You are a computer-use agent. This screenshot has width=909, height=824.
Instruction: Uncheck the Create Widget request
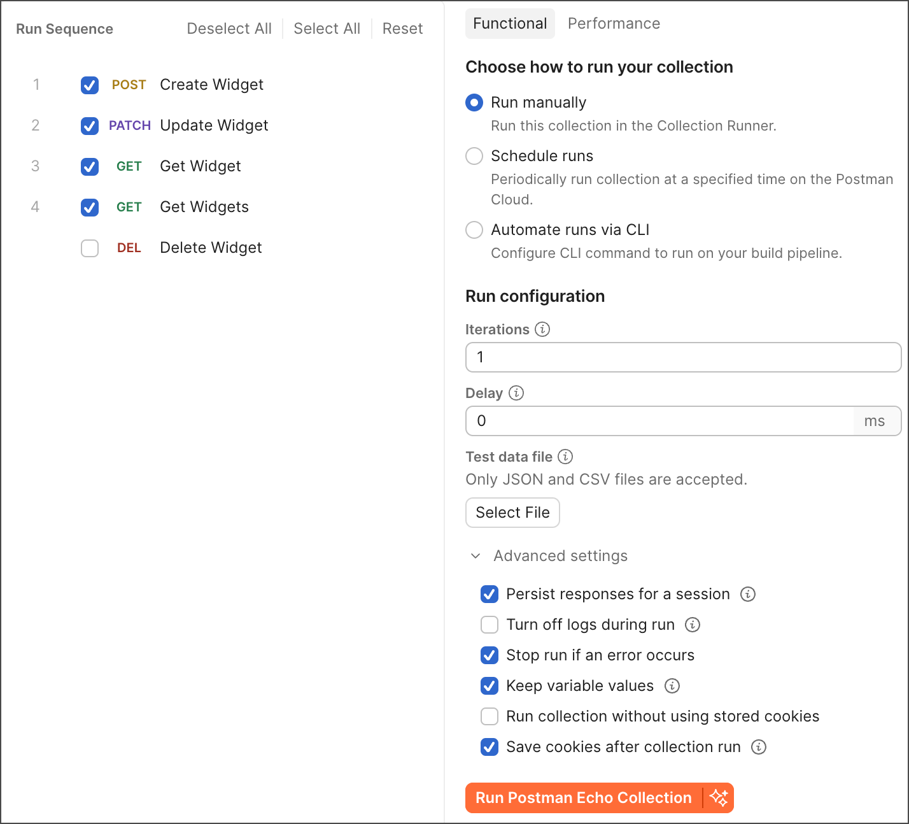pos(89,85)
